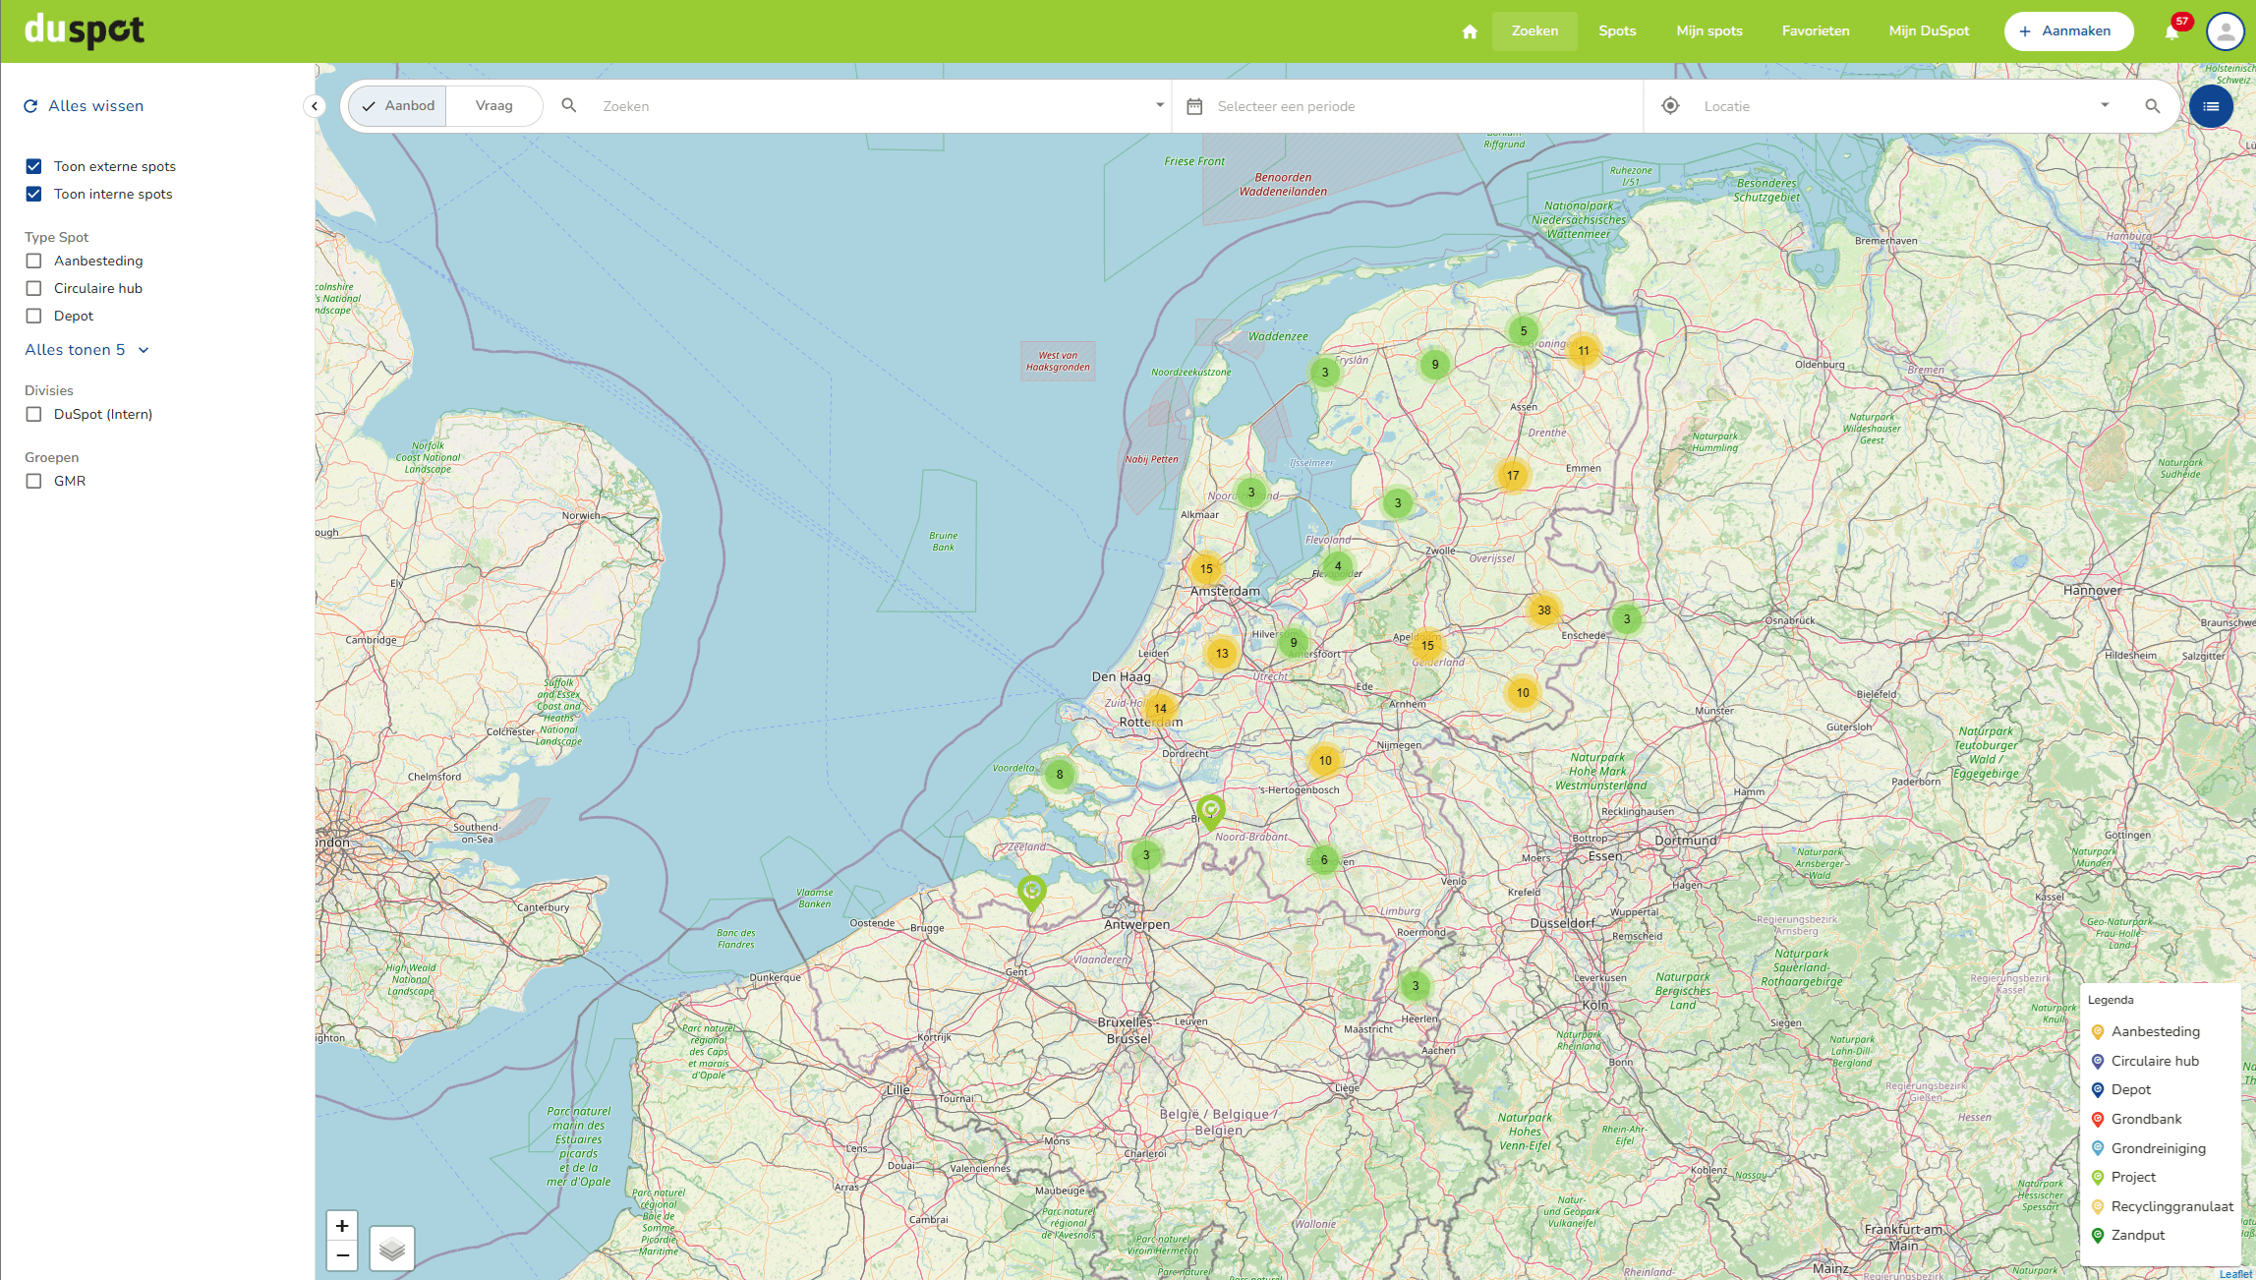Click the locate-me crosshair icon
Image resolution: width=2256 pixels, height=1280 pixels.
tap(1670, 106)
